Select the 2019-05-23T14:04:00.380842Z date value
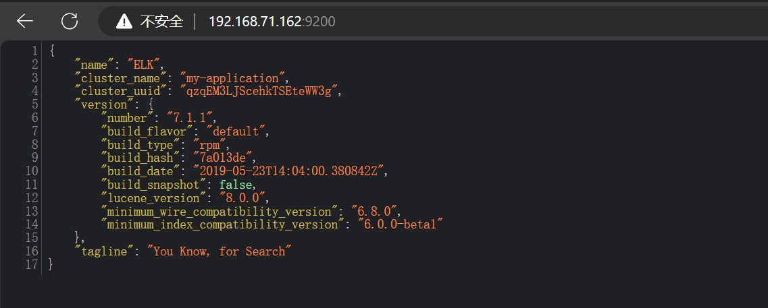Screen dimensions: 768x308 tap(288, 171)
